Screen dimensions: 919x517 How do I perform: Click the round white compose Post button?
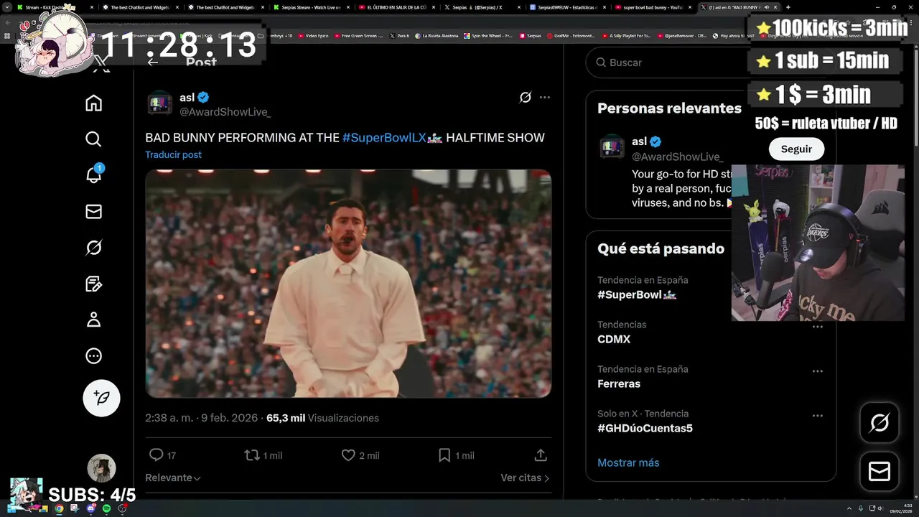[x=101, y=398]
